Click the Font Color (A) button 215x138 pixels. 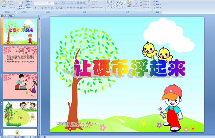click(x=61, y=8)
